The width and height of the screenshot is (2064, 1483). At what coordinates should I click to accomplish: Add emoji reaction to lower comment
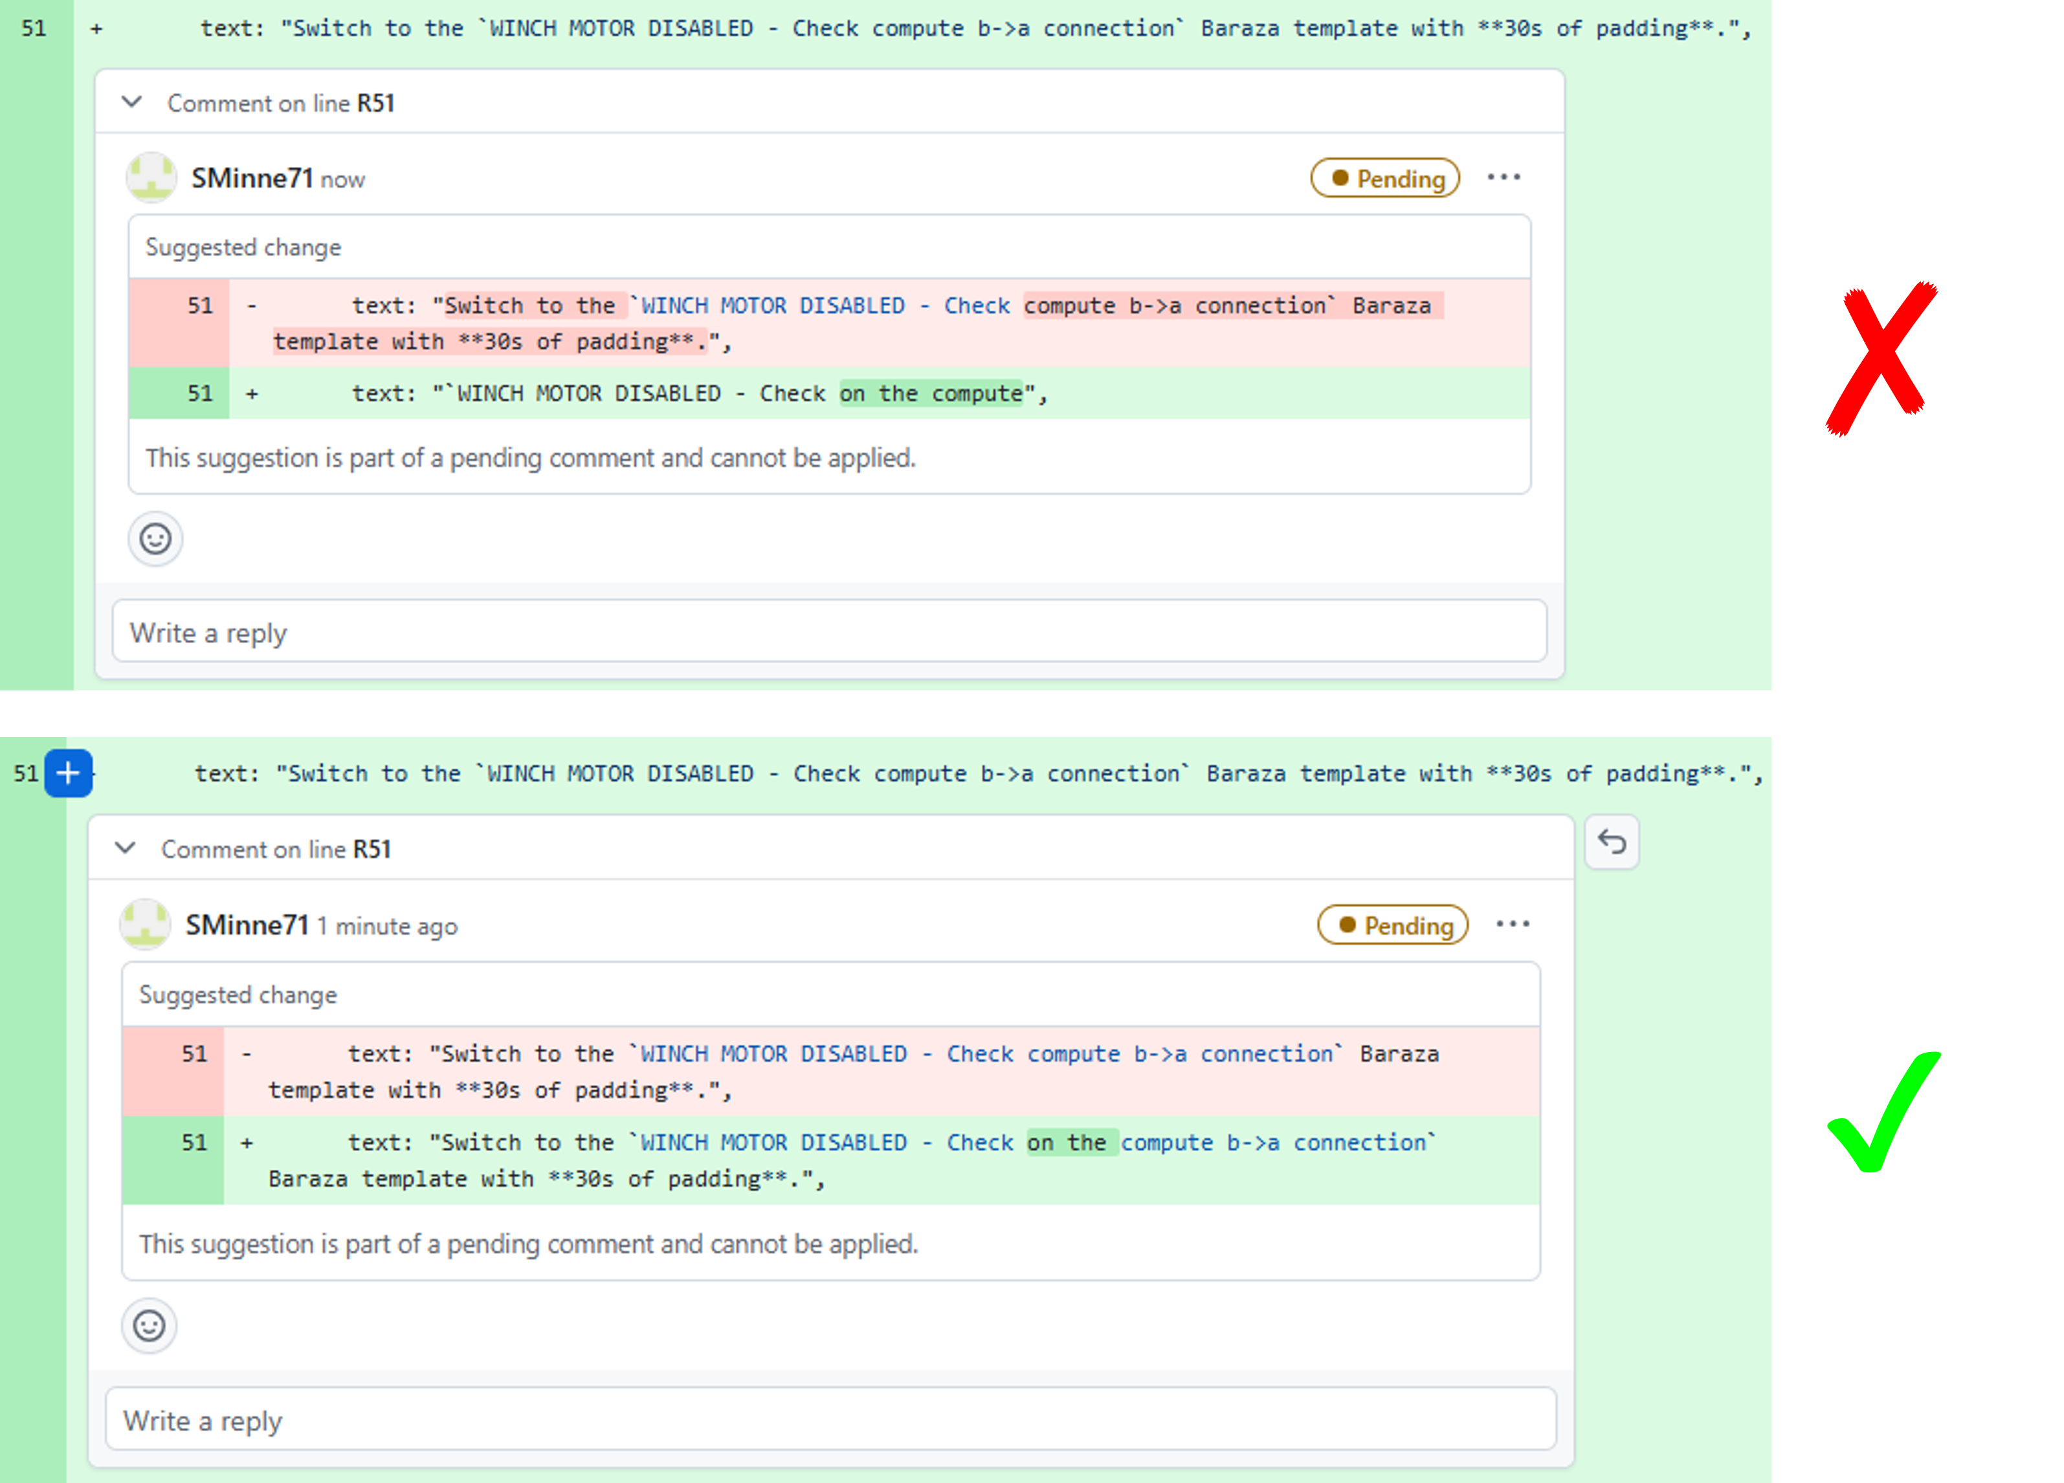150,1326
